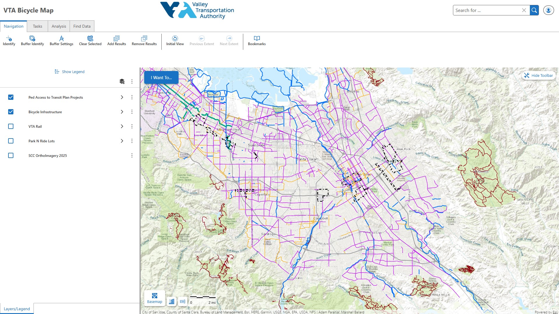
Task: Open the Park N Ride Lots options menu
Action: click(132, 141)
